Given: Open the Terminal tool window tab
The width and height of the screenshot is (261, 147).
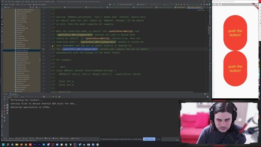Looking at the screenshot, I should 48,138.
